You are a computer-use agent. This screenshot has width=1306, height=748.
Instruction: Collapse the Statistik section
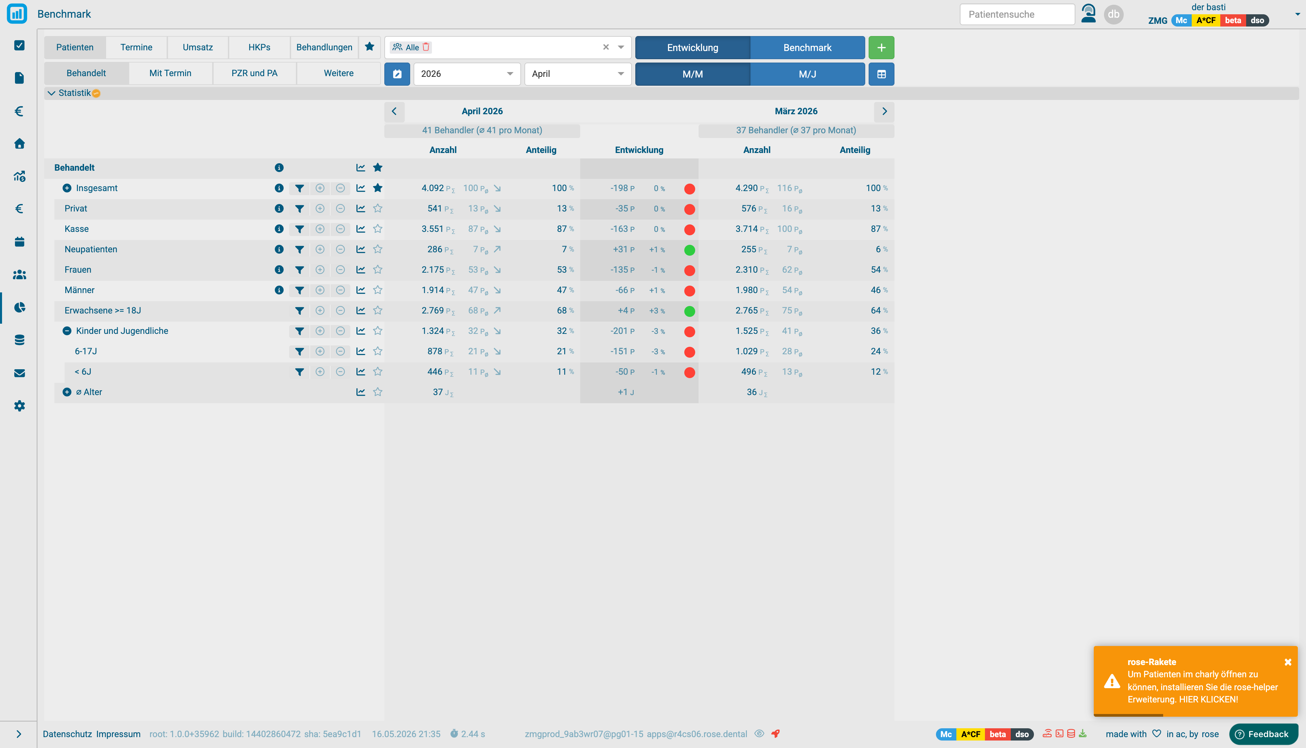coord(51,93)
